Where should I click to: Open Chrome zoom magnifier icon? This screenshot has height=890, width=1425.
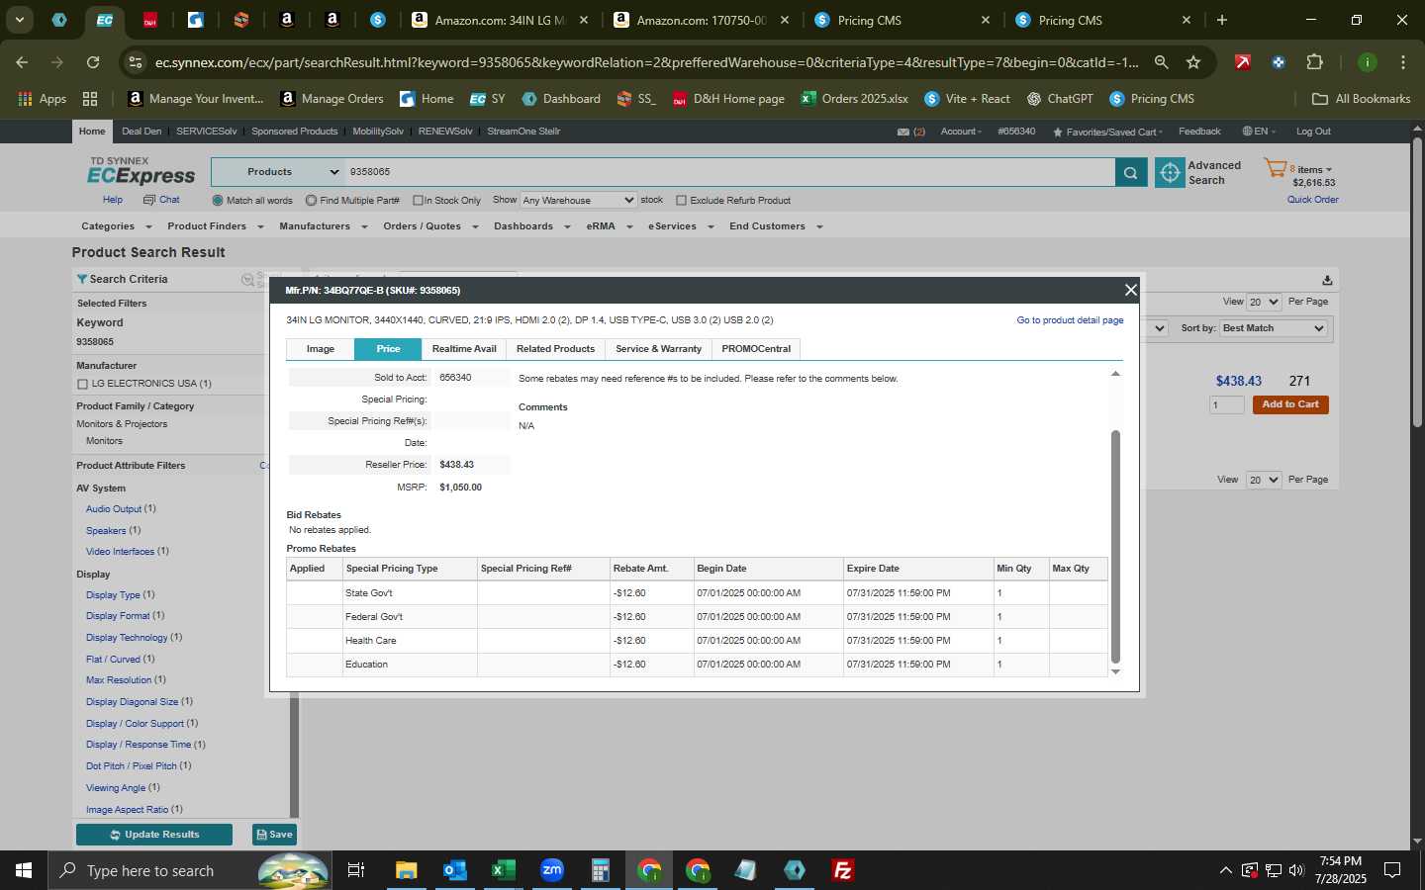(1162, 62)
